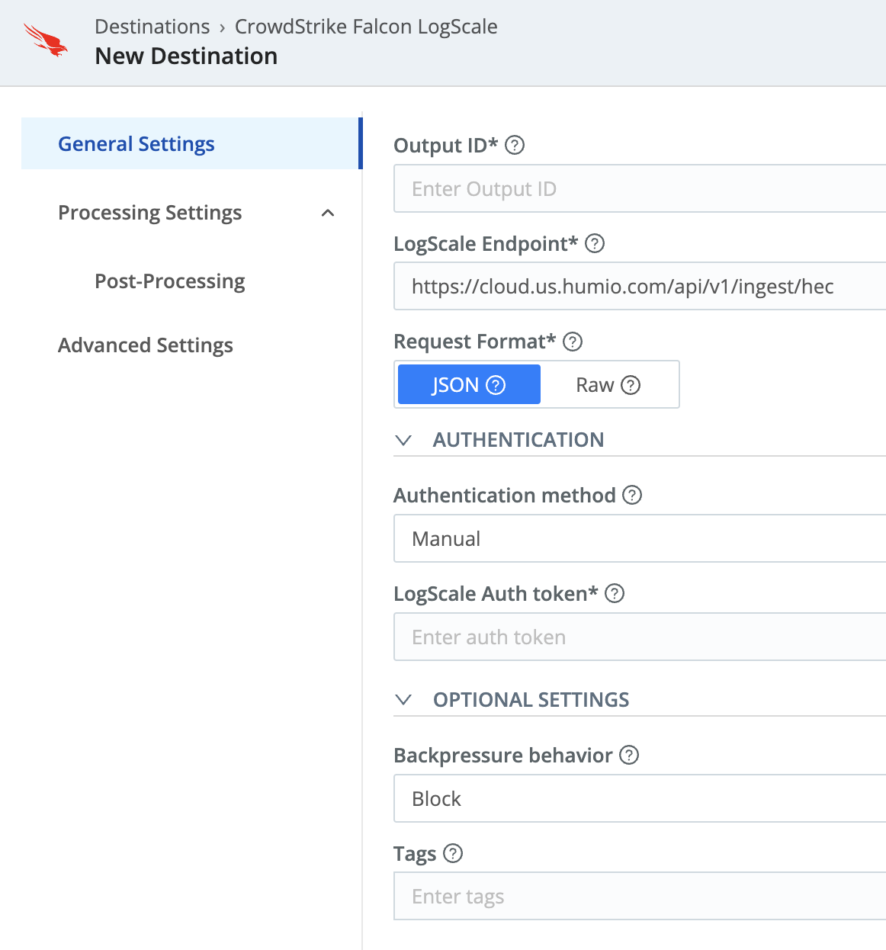Open help icon next to Output ID
This screenshot has width=886, height=950.
click(x=515, y=145)
